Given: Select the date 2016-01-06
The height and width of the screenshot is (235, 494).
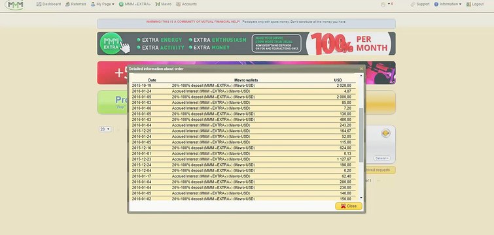Looking at the screenshot, I should [141, 108].
